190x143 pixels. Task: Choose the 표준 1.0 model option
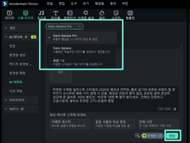pos(81,62)
